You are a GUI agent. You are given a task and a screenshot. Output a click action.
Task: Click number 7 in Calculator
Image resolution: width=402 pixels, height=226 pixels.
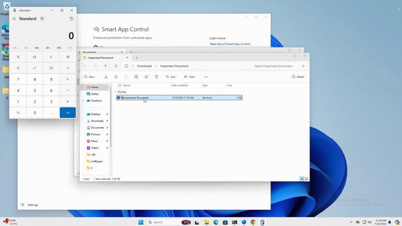click(x=18, y=79)
